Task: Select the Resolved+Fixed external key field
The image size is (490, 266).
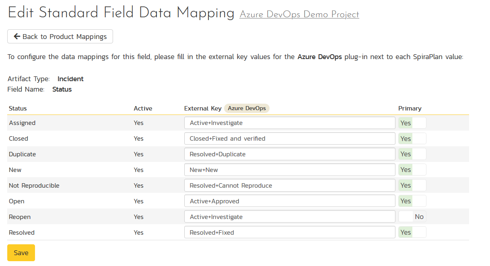Action: pos(289,233)
